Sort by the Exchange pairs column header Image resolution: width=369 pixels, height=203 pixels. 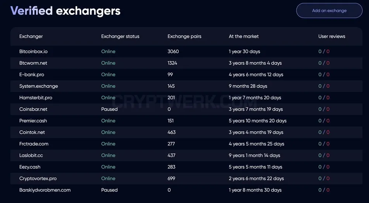[184, 36]
